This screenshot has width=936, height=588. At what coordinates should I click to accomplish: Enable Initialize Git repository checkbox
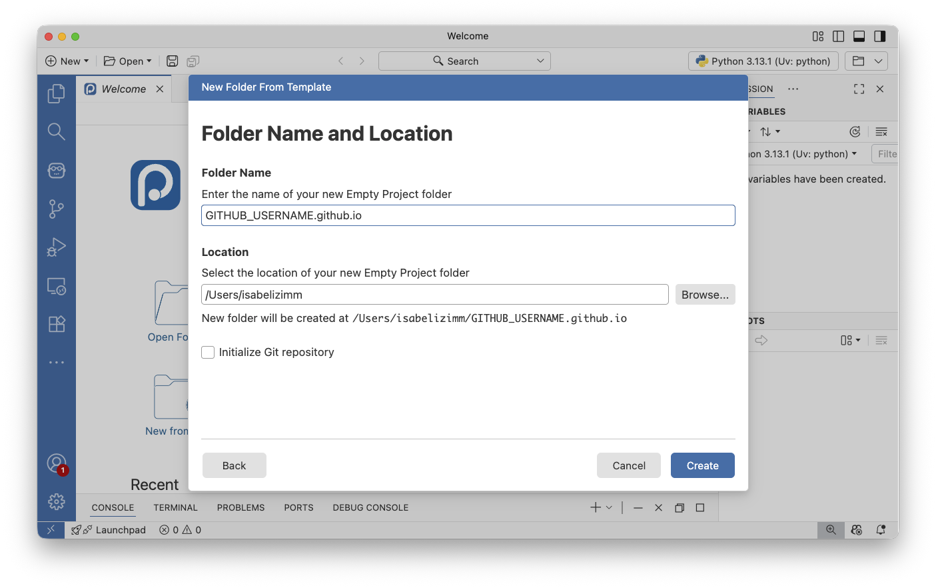click(x=209, y=353)
